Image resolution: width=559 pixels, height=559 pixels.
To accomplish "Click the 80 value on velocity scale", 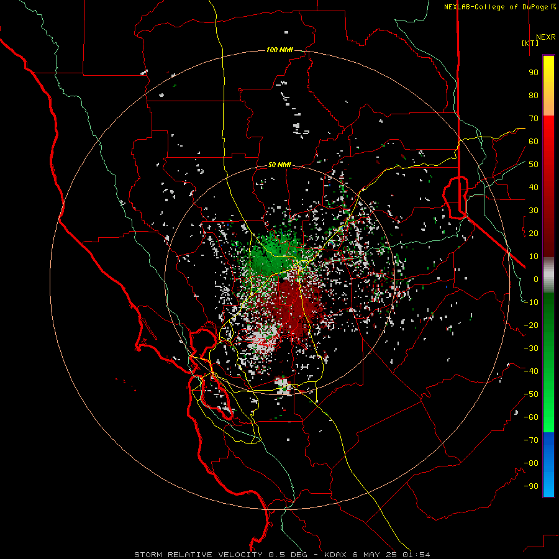I will point(534,95).
